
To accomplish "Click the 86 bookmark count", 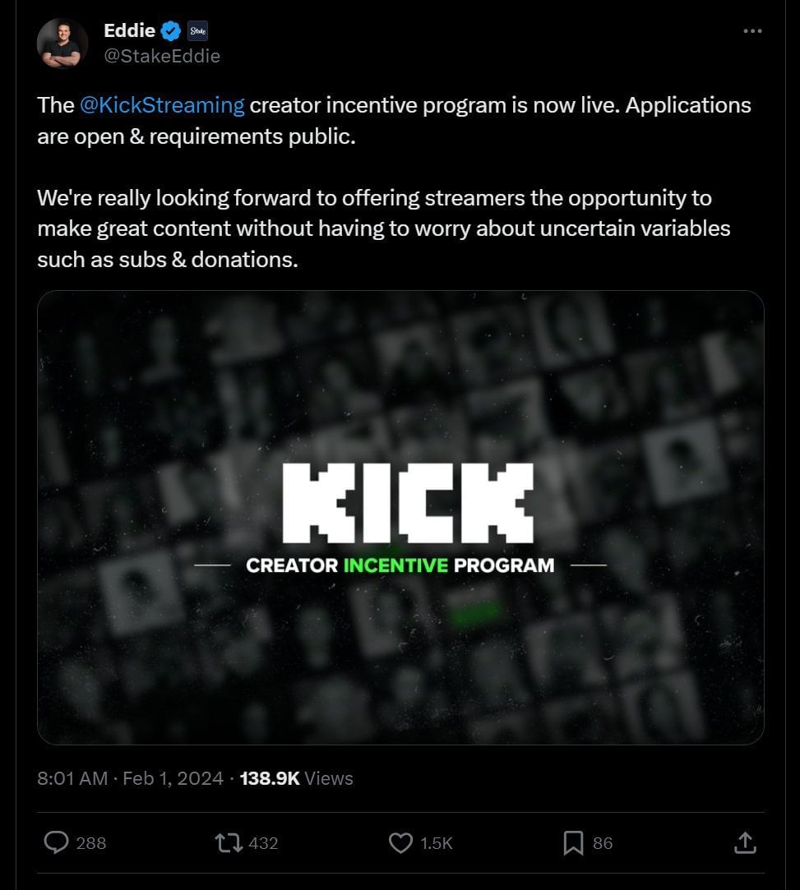I will click(603, 842).
